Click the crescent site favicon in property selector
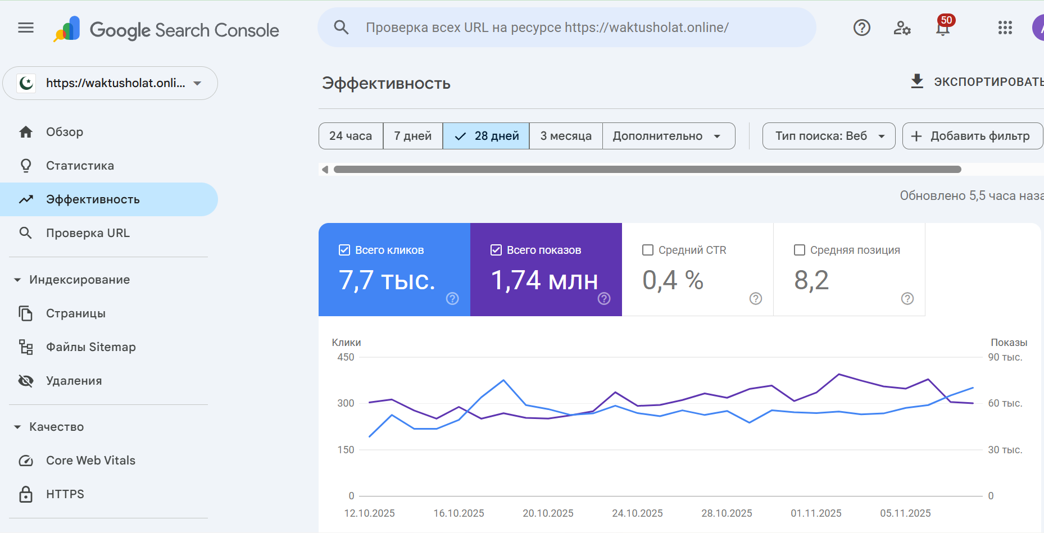The height and width of the screenshot is (533, 1044). [26, 83]
